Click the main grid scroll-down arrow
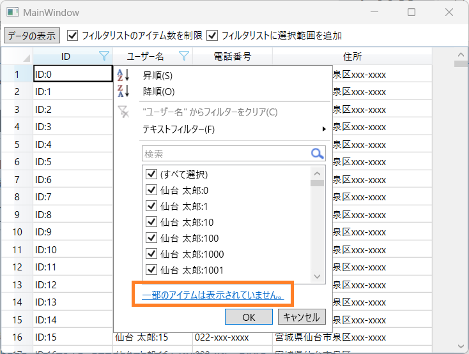469x354 pixels. click(x=461, y=346)
